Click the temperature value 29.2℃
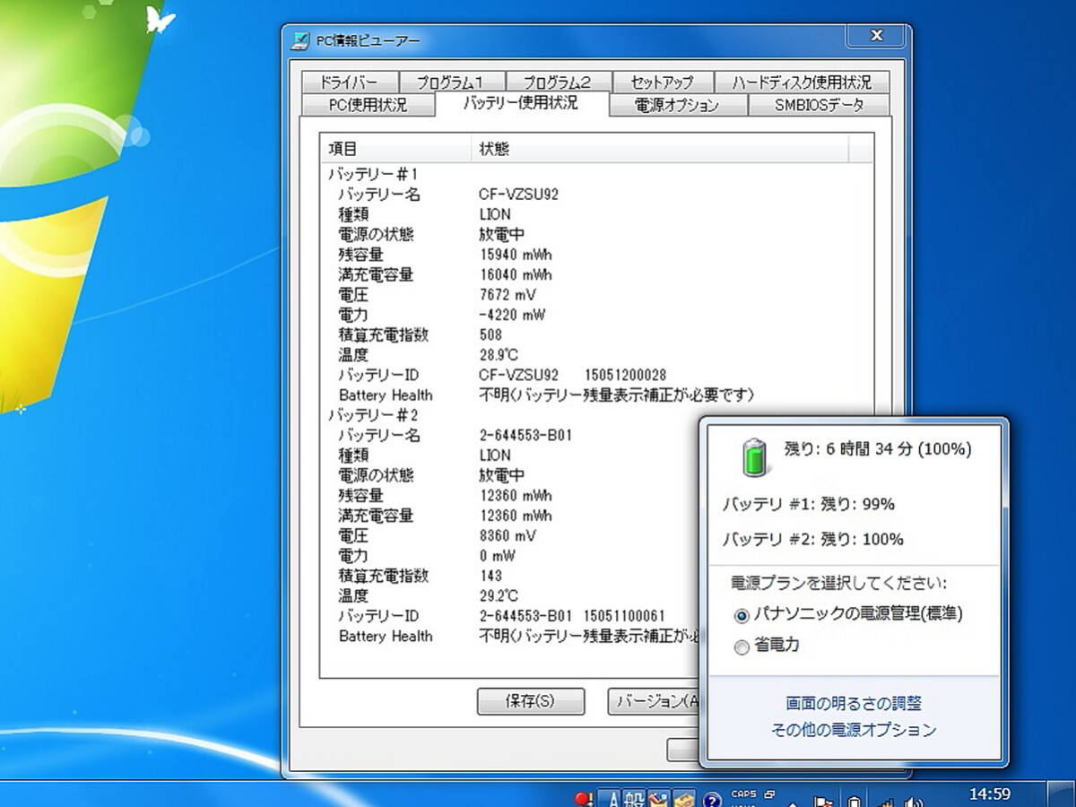This screenshot has width=1076, height=807. coord(499,595)
